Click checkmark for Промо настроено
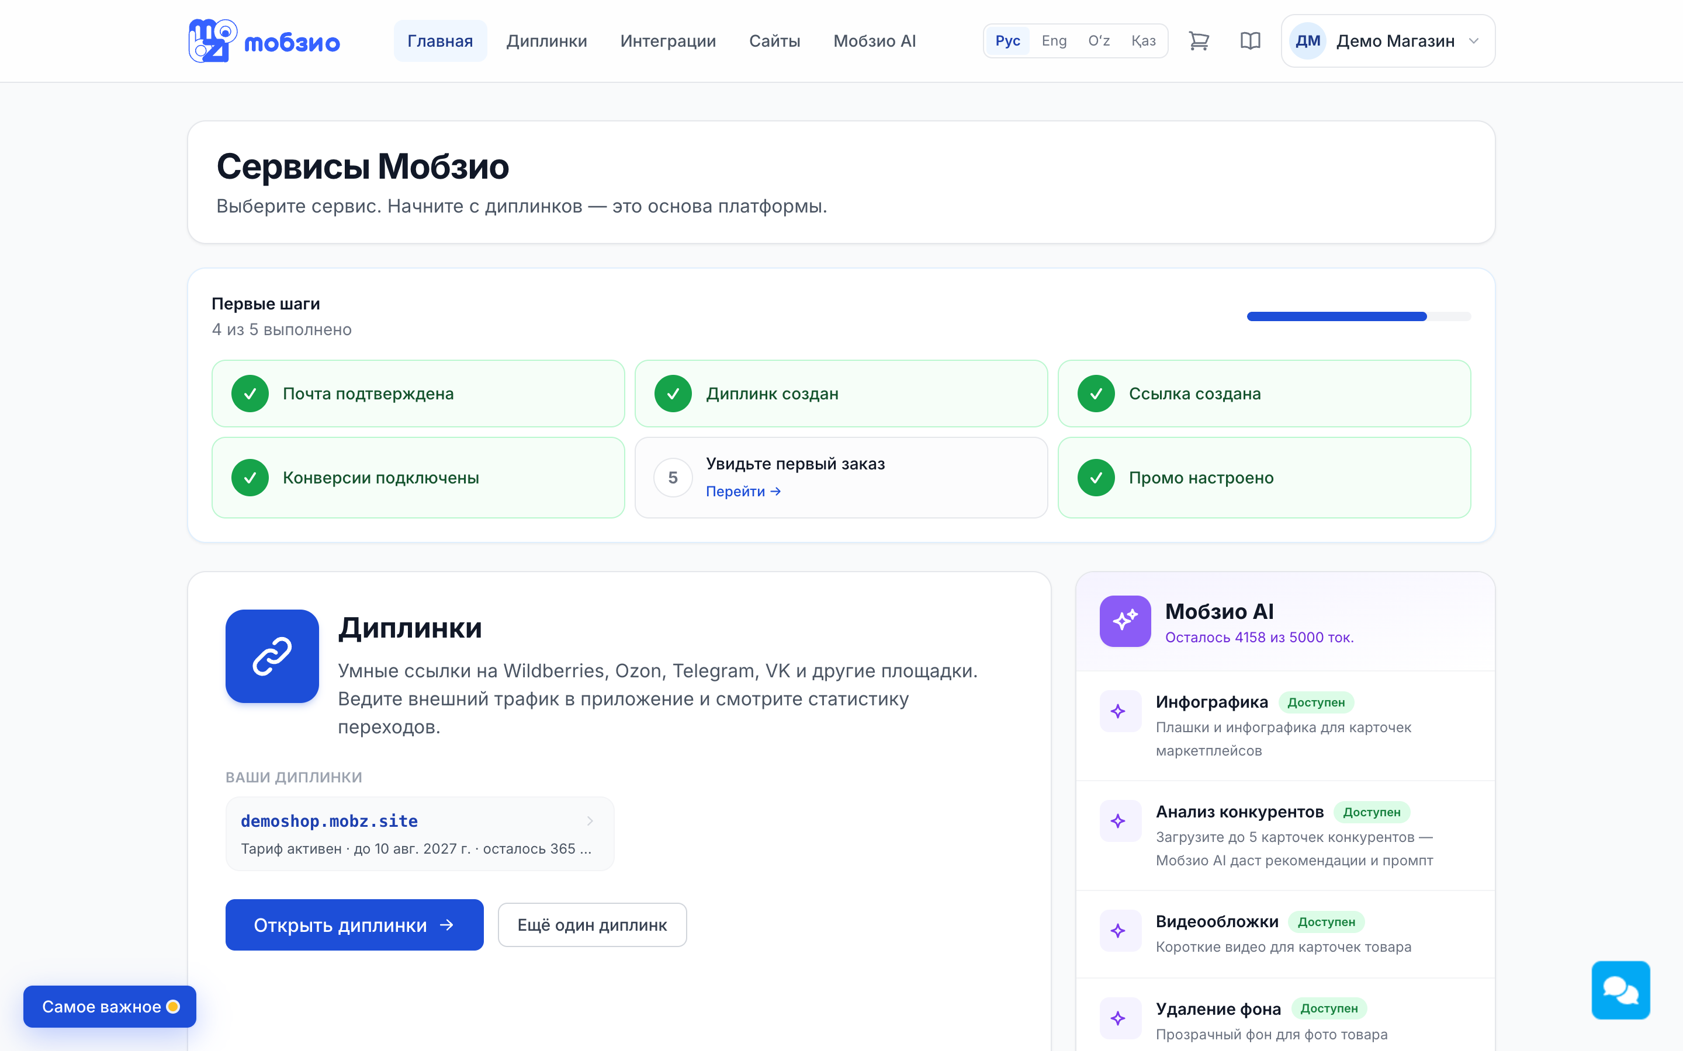The image size is (1683, 1051). click(1096, 478)
